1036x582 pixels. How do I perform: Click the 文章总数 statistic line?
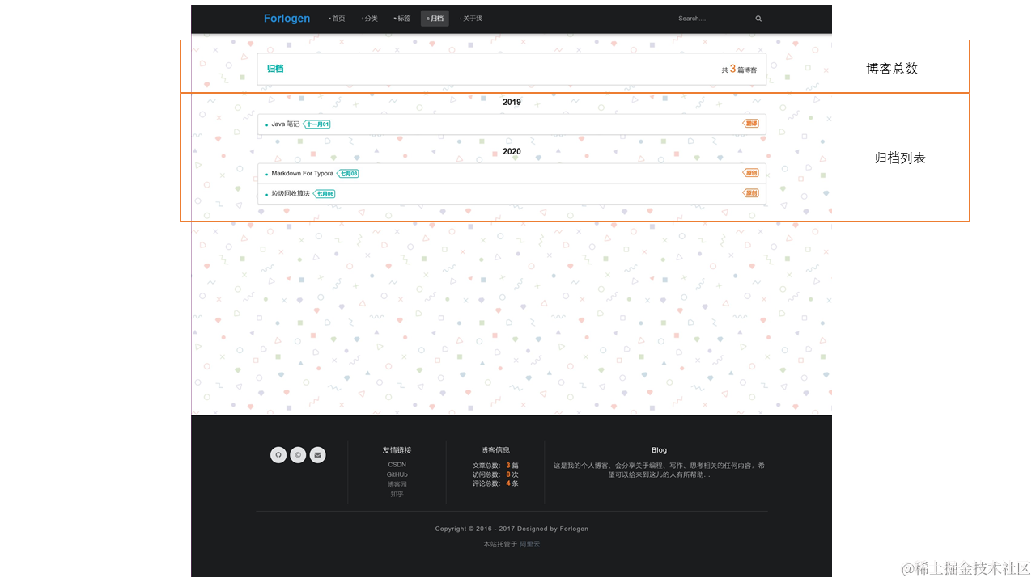pyautogui.click(x=495, y=466)
